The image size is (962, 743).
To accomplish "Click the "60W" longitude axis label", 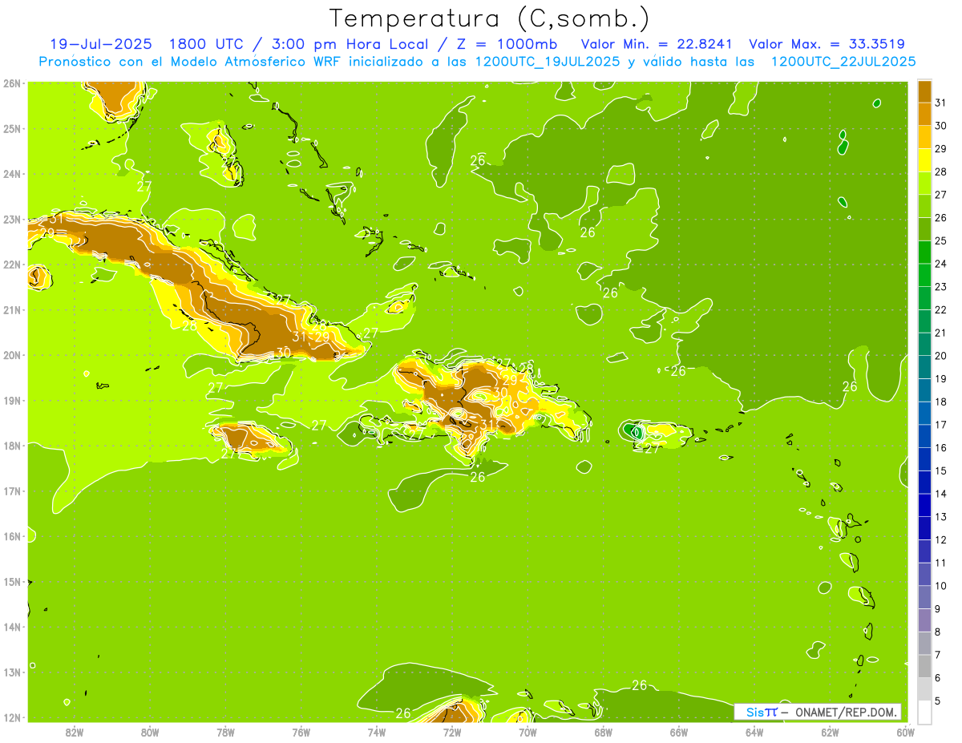I will coord(906,731).
